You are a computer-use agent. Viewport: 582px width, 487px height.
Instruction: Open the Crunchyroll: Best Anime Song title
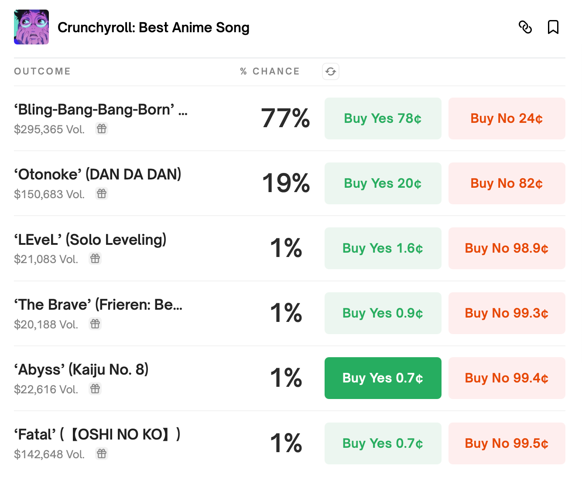pyautogui.click(x=154, y=27)
